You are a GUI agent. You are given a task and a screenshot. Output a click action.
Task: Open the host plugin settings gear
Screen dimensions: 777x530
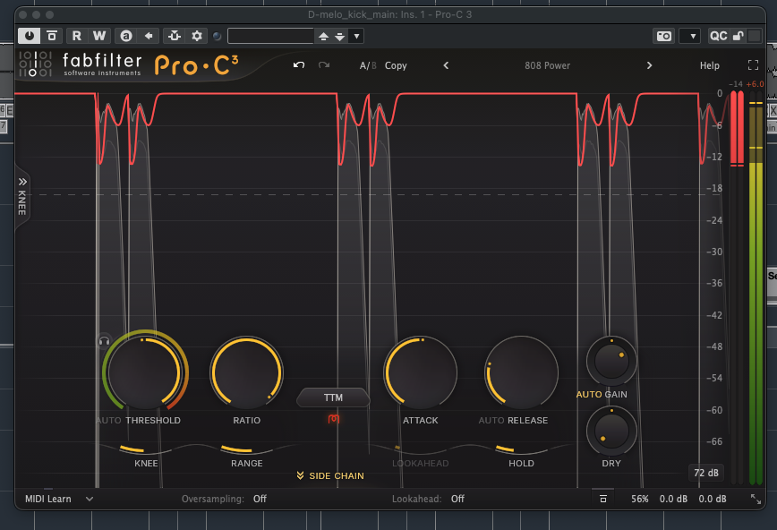coord(197,36)
